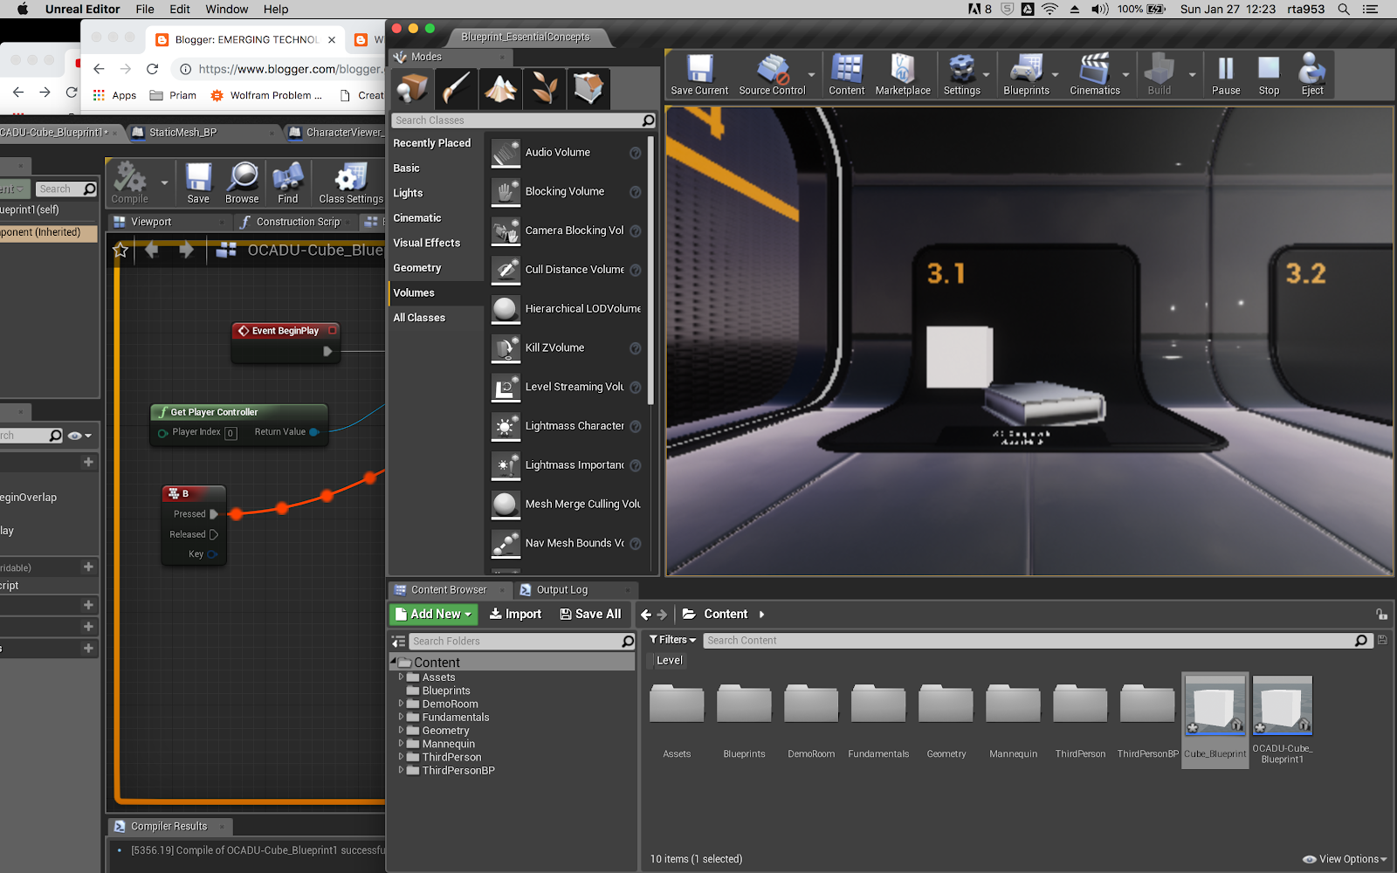The width and height of the screenshot is (1397, 873).
Task: Toggle the sources panel icon beside Search Folders
Action: (399, 642)
